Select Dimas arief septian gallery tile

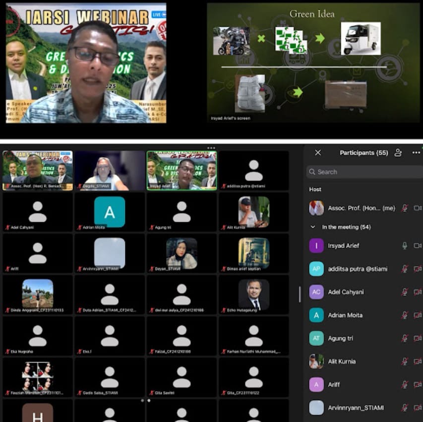(x=253, y=253)
